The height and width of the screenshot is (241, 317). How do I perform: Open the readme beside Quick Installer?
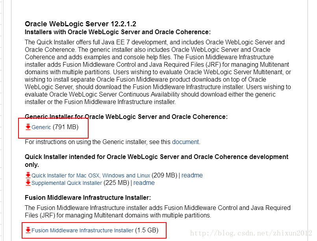[x=192, y=175]
